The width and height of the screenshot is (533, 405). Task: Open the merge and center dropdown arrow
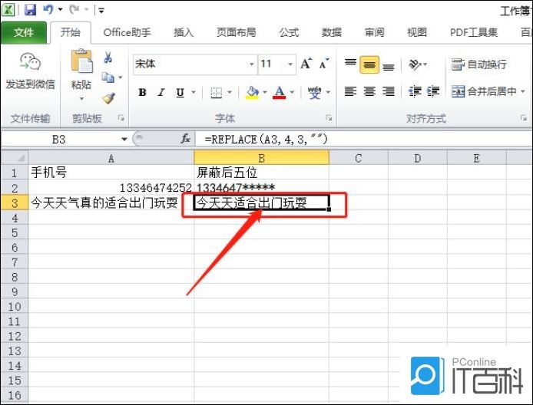coord(523,91)
